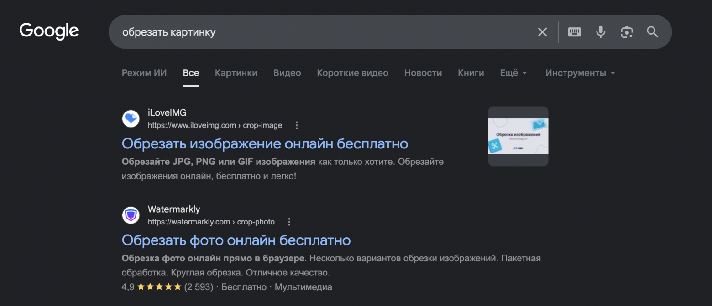The height and width of the screenshot is (306, 712).
Task: Click the Watermarkly shield favicon
Action: coord(131,215)
